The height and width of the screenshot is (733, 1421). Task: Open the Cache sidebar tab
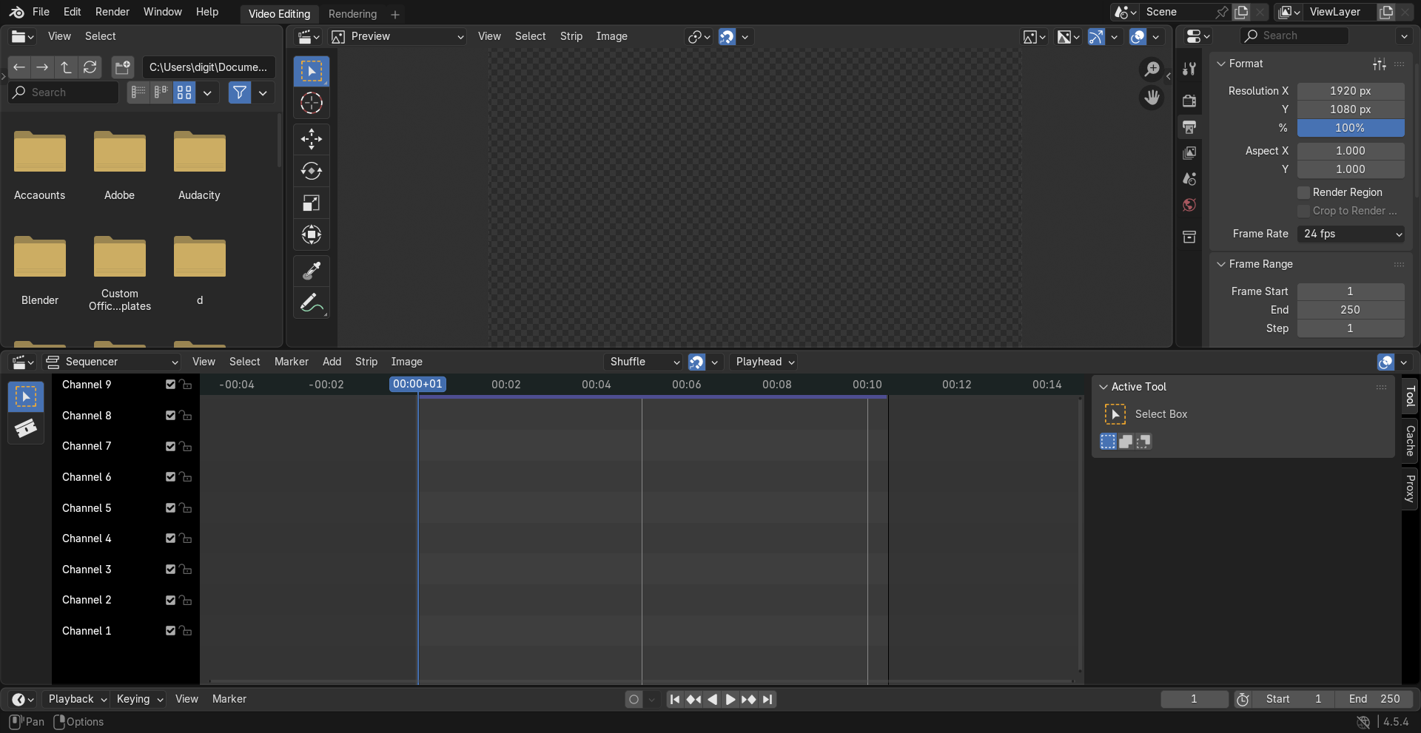(x=1410, y=441)
